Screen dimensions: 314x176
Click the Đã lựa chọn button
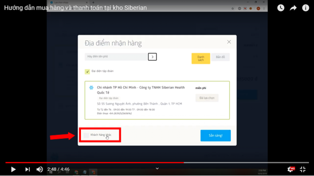207,98
